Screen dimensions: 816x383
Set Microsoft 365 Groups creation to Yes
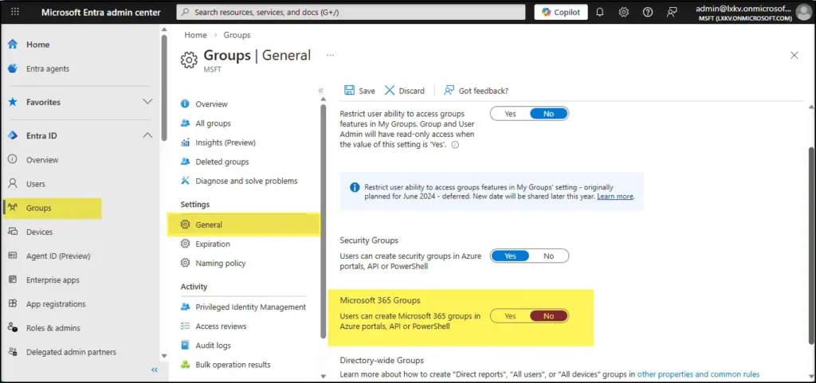510,316
